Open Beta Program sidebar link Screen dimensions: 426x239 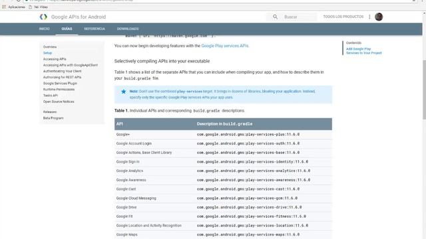coord(53,118)
